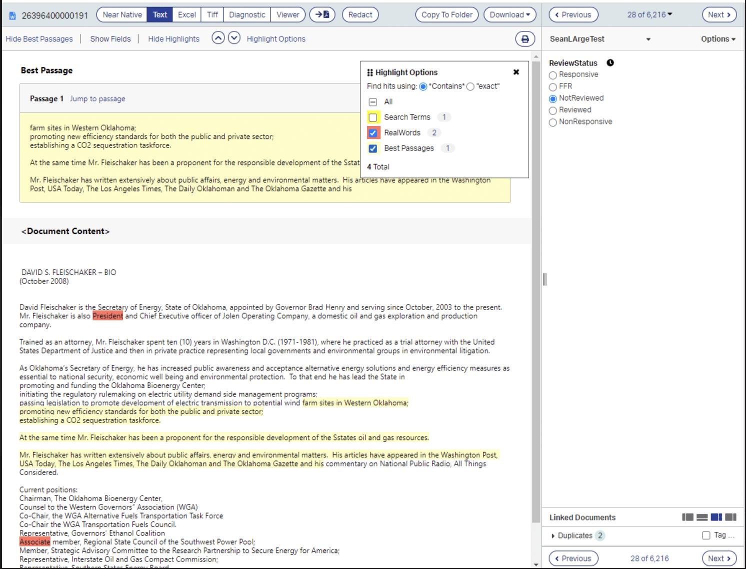Open ReviewStatus history clock icon
This screenshot has height=569, width=746.
(610, 63)
